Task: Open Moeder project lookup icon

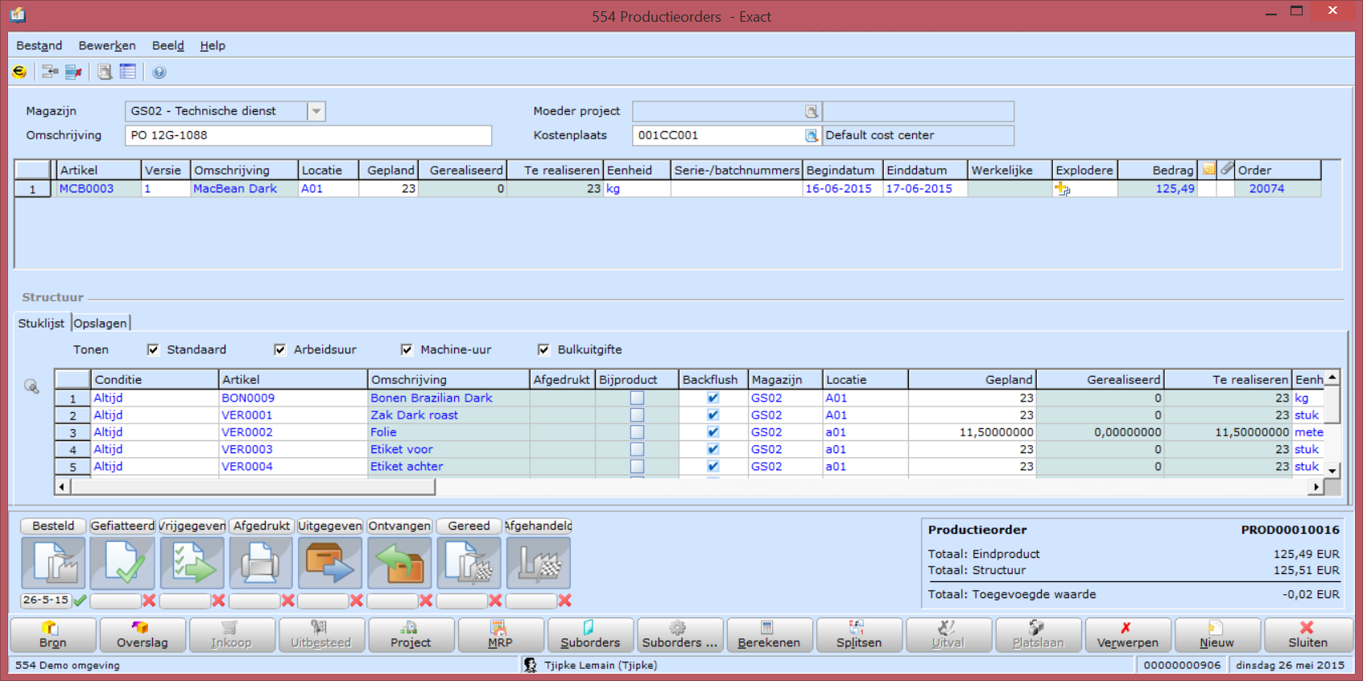Action: (812, 111)
